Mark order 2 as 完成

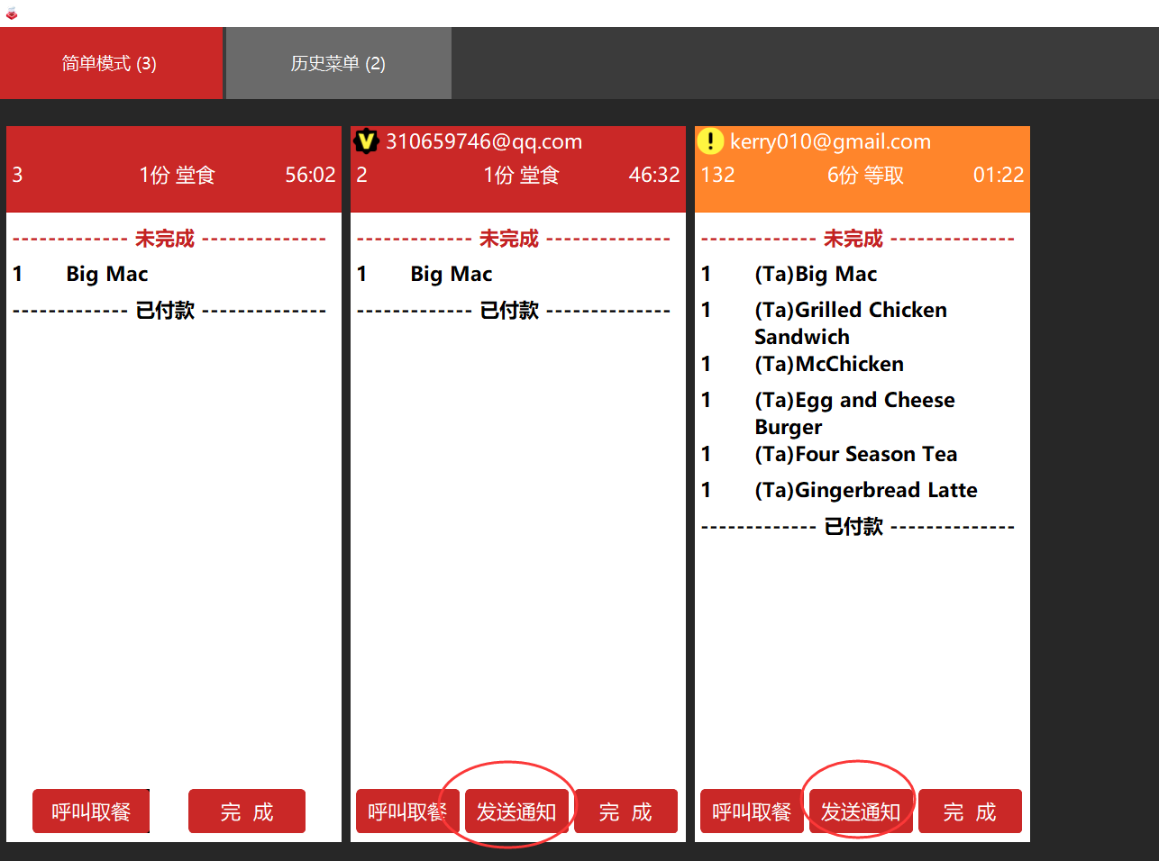625,811
